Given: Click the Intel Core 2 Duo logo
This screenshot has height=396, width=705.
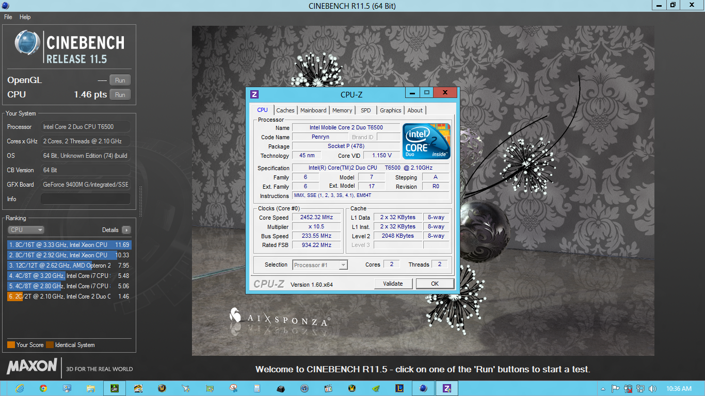Looking at the screenshot, I should point(426,141).
